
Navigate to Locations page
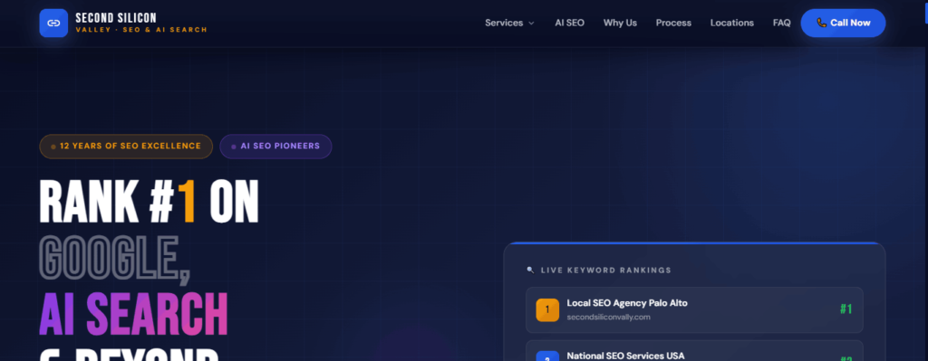point(732,23)
